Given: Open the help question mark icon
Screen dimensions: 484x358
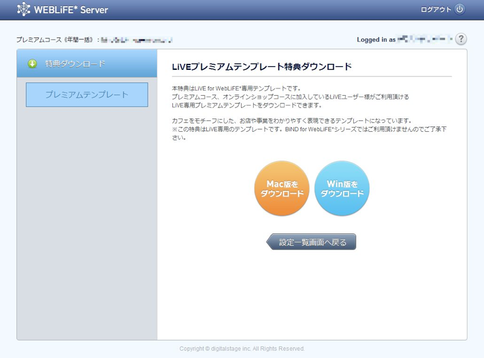Looking at the screenshot, I should (x=461, y=39).
